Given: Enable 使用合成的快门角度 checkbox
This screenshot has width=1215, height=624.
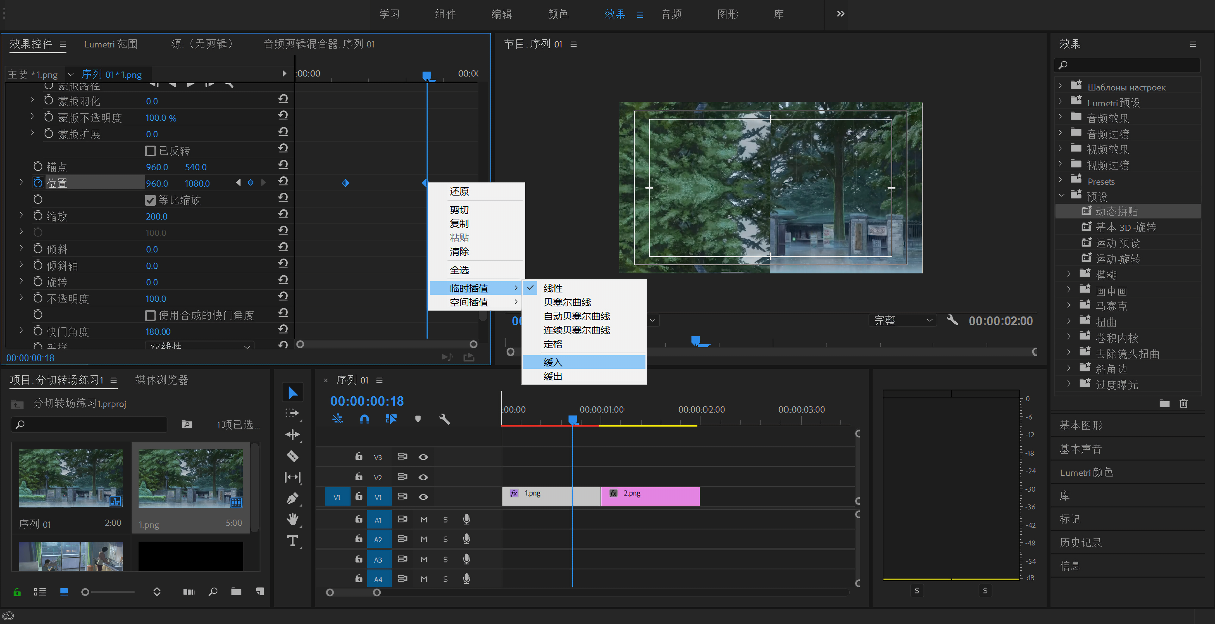Looking at the screenshot, I should 151,315.
